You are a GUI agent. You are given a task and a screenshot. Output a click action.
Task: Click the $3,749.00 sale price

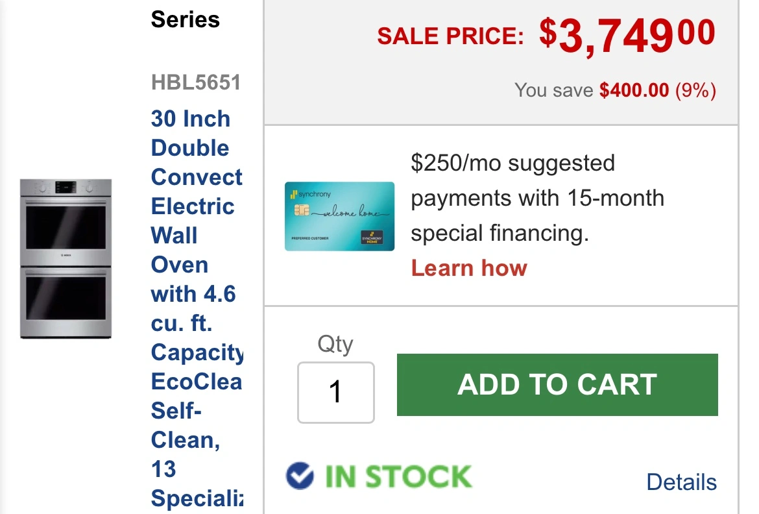pyautogui.click(x=627, y=36)
